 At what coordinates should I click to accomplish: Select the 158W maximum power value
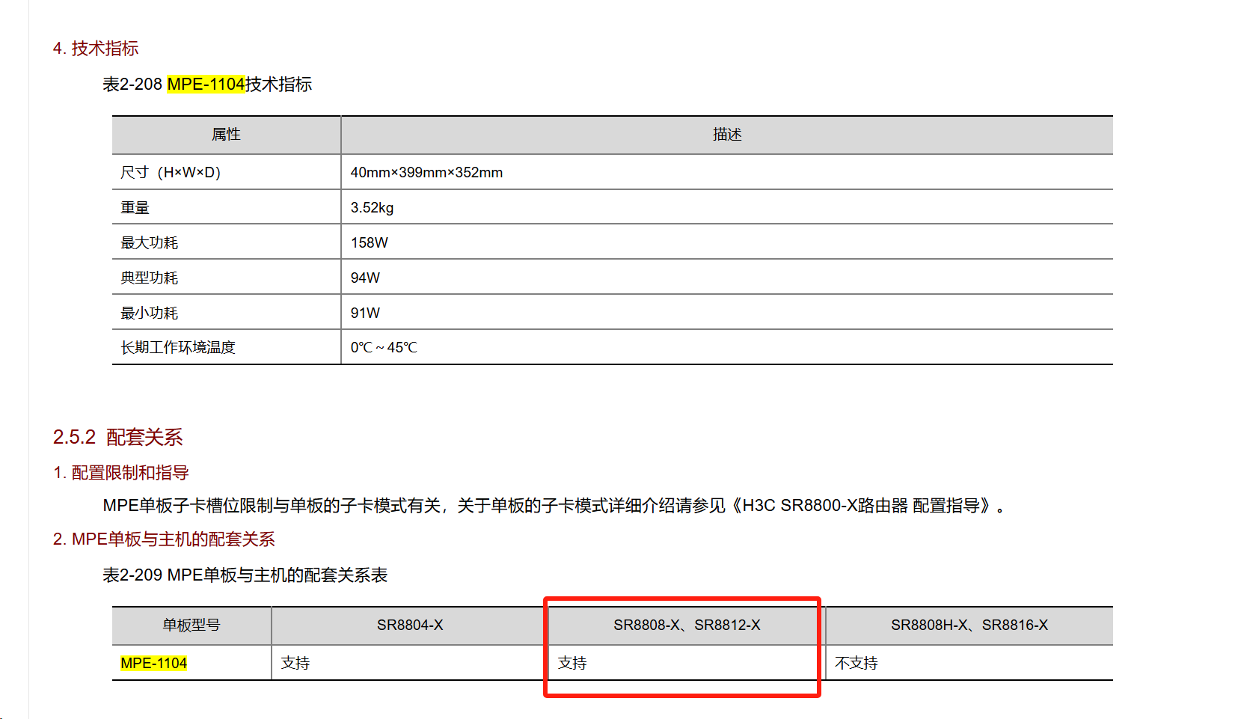click(369, 243)
